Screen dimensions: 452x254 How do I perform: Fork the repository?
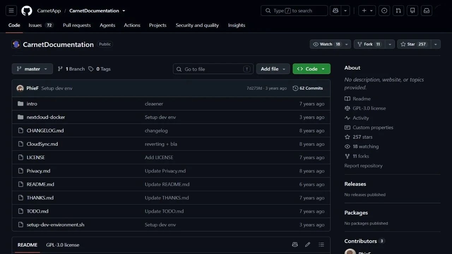369,44
